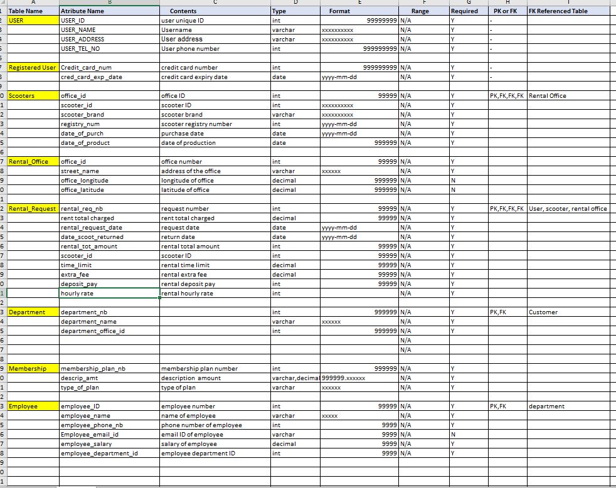Select the 'Atribute Name' header cell
Viewport: 616px width, 488px height.
[x=109, y=11]
